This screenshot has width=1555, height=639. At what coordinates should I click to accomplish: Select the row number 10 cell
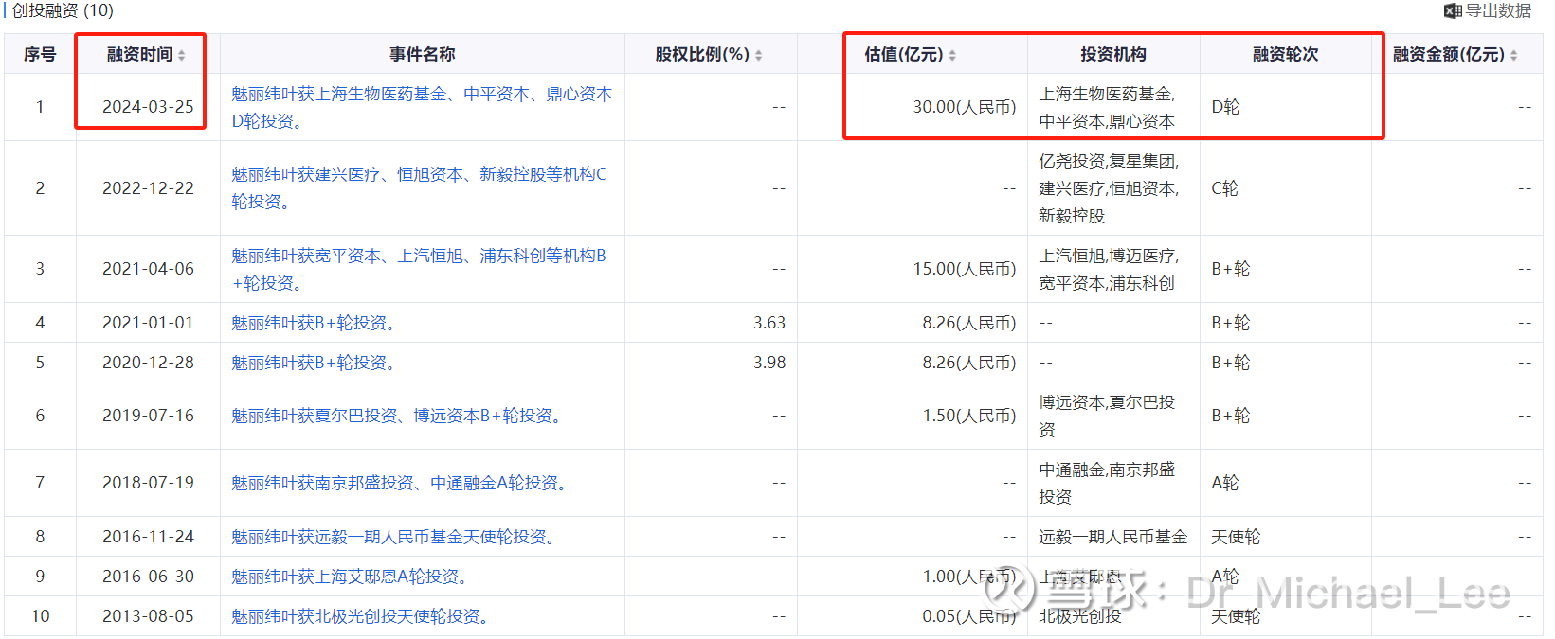pyautogui.click(x=40, y=616)
